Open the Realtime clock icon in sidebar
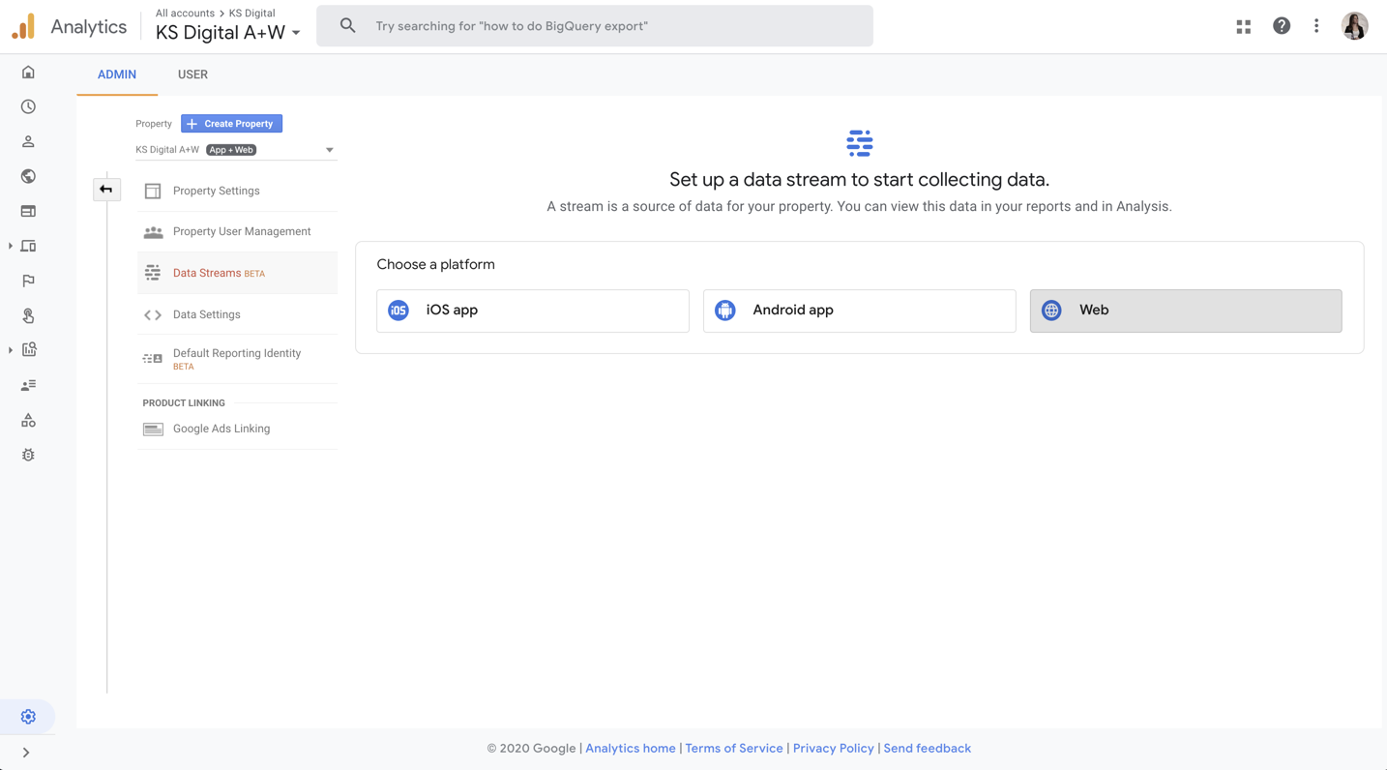 click(28, 106)
